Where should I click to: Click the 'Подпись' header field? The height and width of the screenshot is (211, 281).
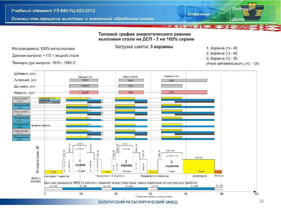point(242,9)
